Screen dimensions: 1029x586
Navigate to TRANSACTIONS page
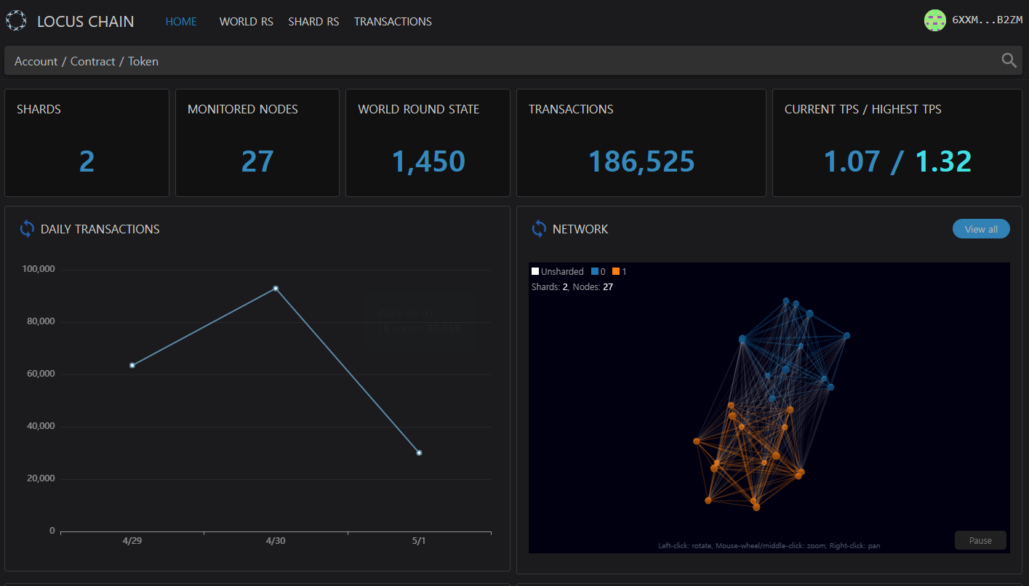(x=393, y=22)
